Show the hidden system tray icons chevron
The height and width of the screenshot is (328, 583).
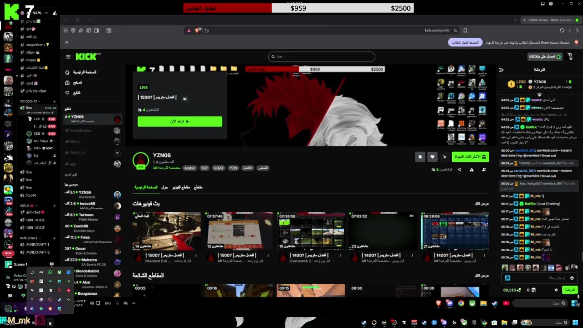133,303
